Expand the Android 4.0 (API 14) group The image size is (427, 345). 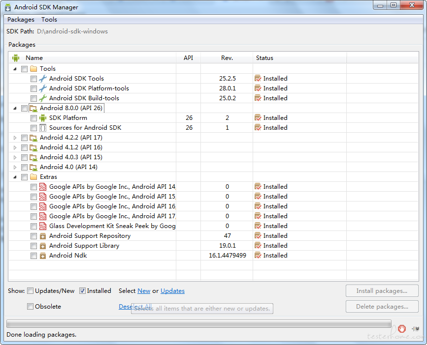(x=15, y=167)
